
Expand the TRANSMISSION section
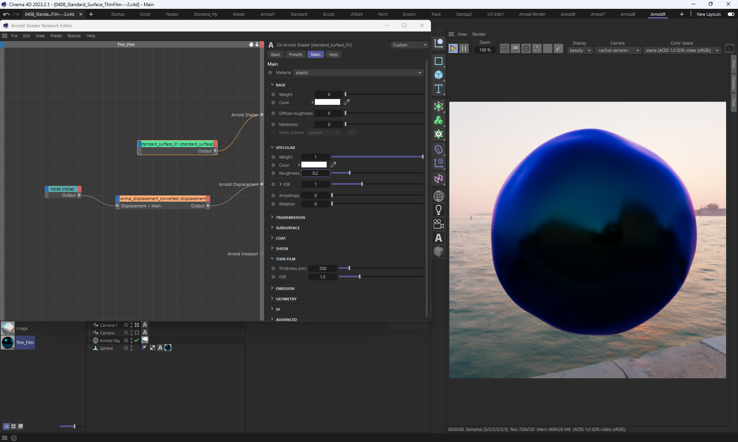(290, 217)
